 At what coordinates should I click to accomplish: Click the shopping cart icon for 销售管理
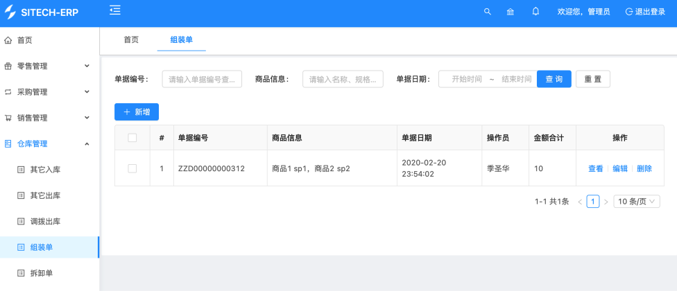click(x=8, y=118)
